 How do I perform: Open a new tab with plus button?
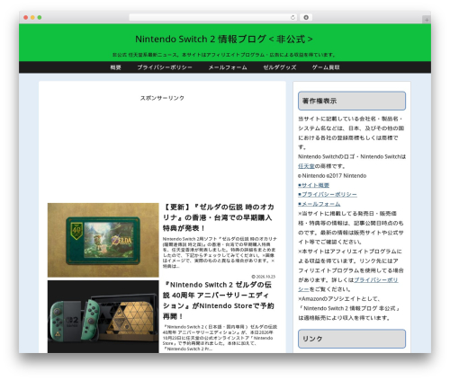click(427, 20)
